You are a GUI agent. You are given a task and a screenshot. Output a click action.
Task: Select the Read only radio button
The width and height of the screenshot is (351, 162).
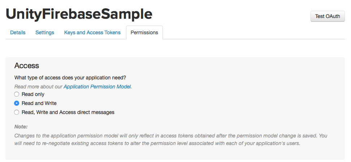point(17,94)
